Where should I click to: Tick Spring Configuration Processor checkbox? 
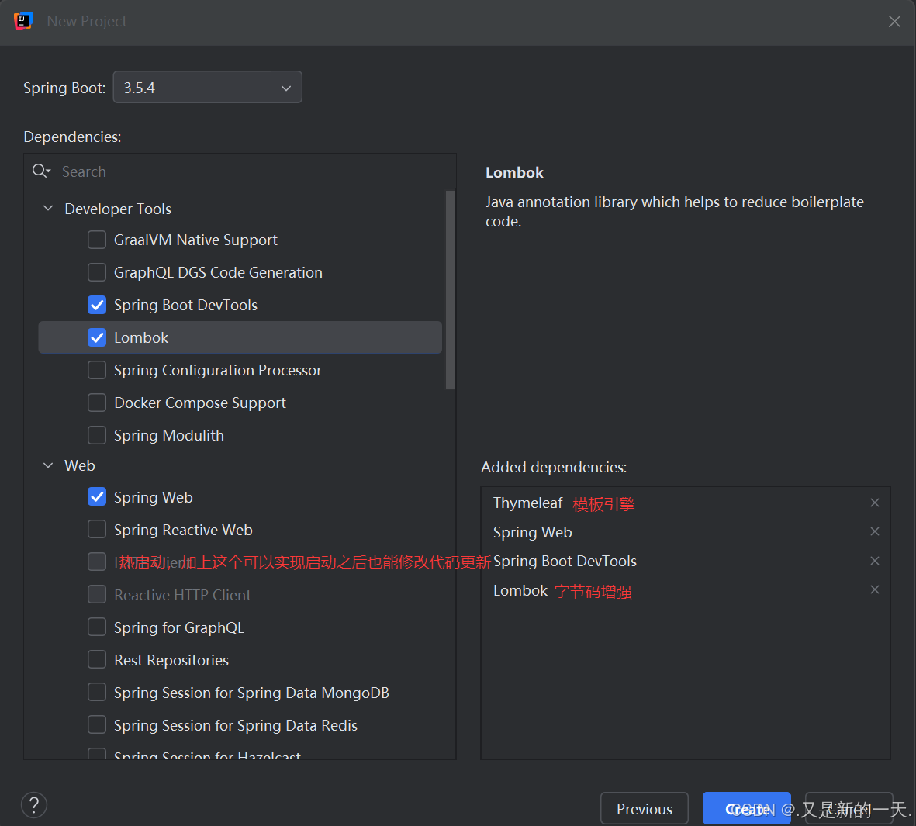97,371
